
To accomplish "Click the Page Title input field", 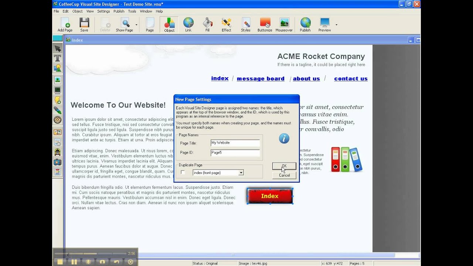I will pyautogui.click(x=235, y=143).
